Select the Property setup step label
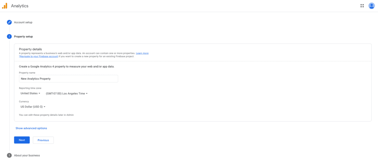The width and height of the screenshot is (378, 166). (x=23, y=36)
